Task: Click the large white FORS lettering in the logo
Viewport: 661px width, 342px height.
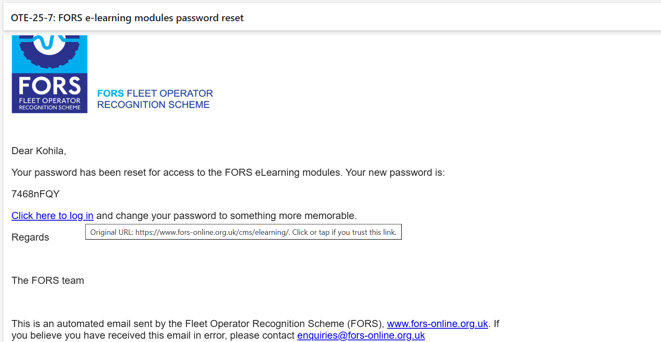Action: click(x=50, y=86)
